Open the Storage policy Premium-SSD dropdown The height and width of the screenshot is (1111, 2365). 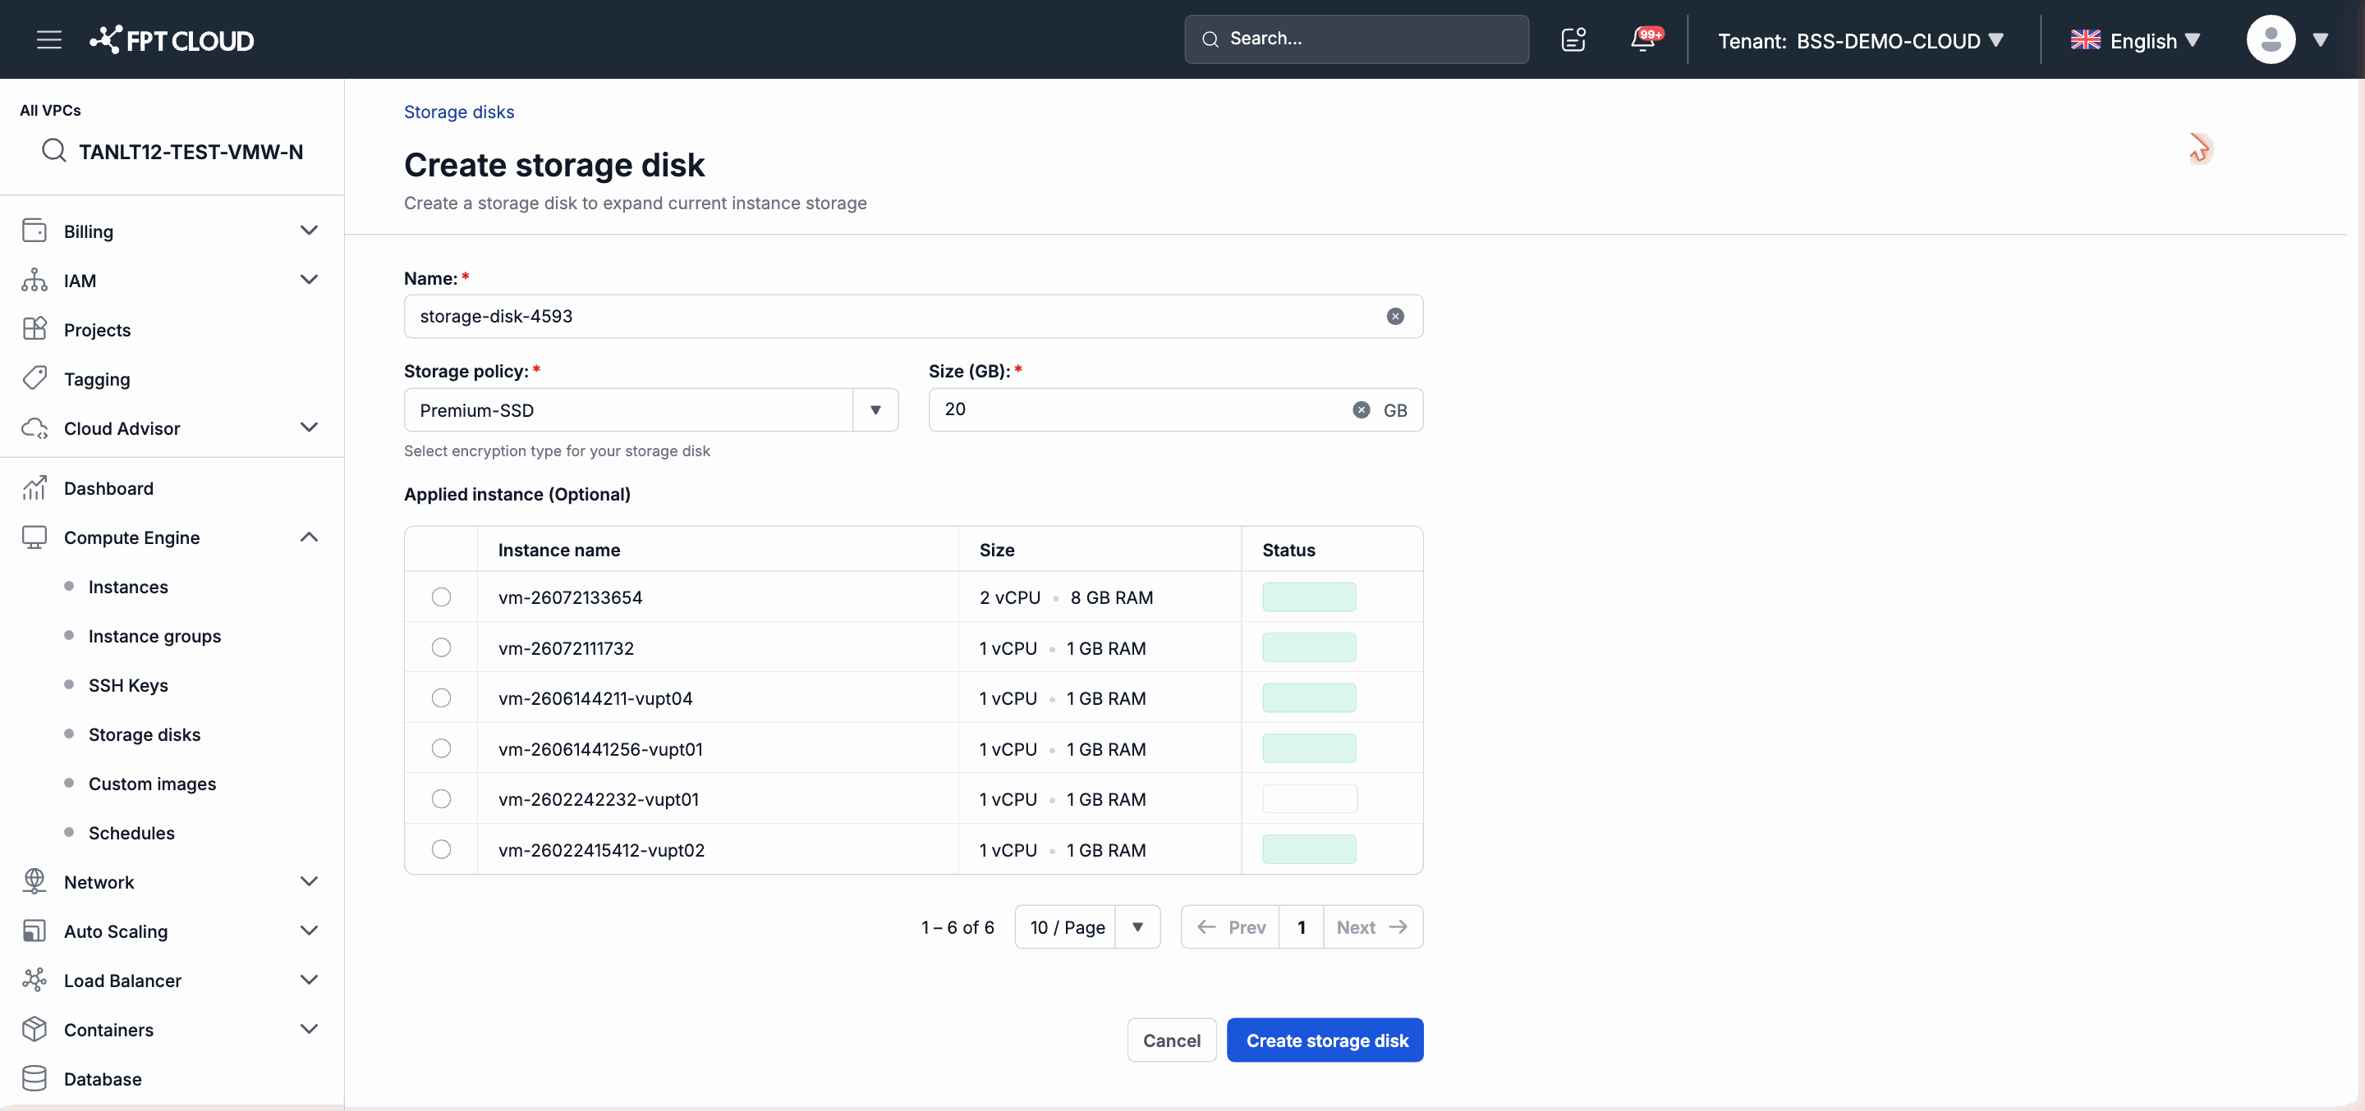point(651,410)
